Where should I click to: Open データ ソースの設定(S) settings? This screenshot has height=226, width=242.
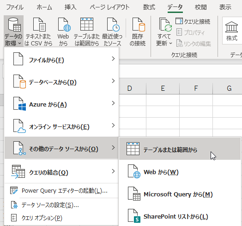pos(61,205)
